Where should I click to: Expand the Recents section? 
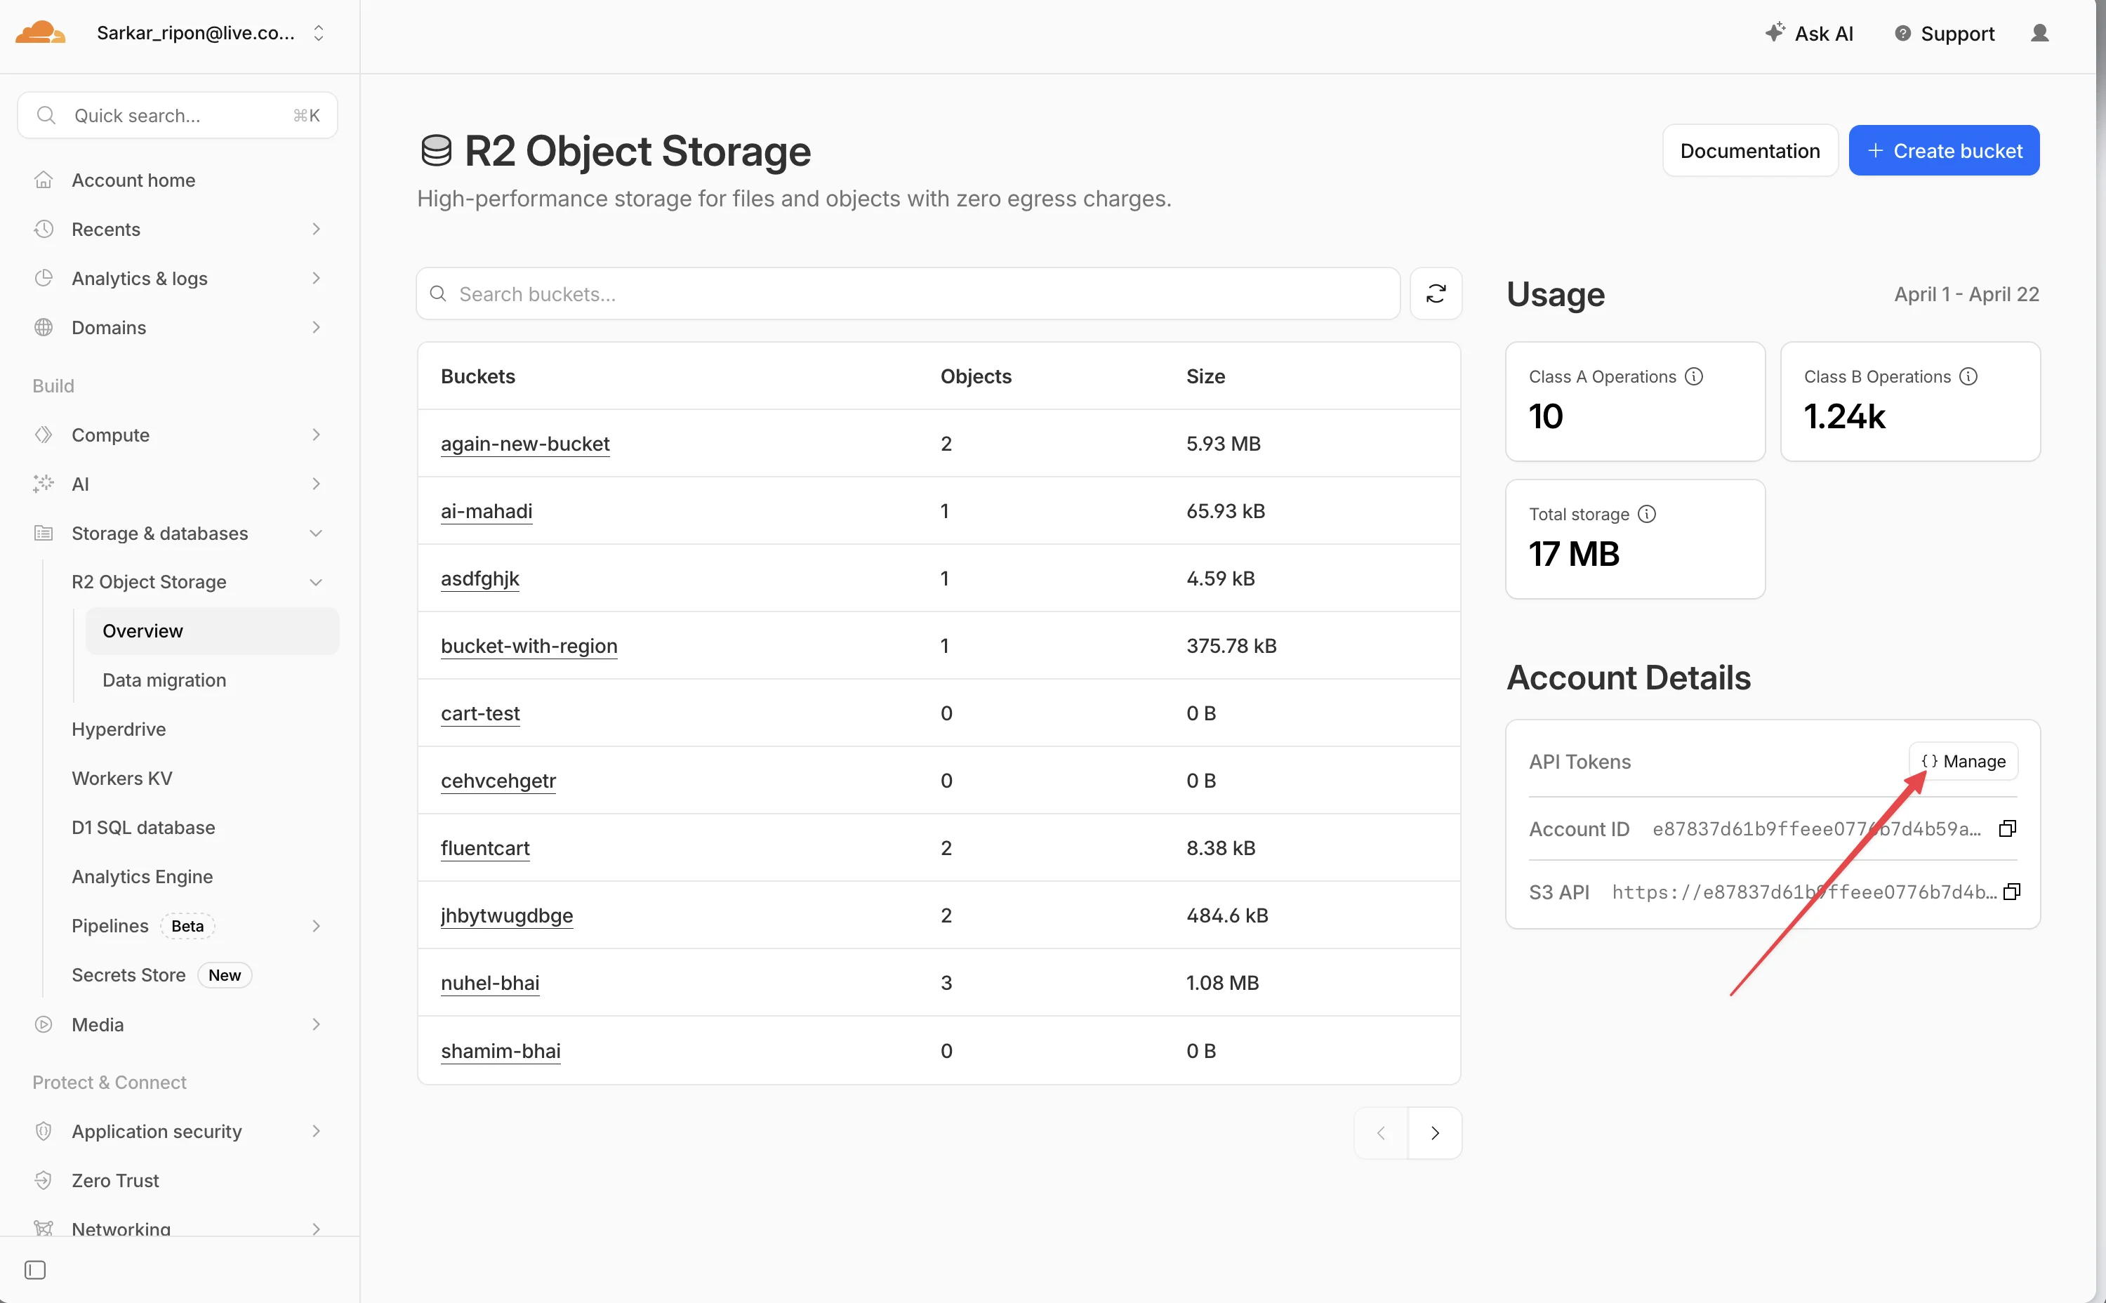click(316, 228)
